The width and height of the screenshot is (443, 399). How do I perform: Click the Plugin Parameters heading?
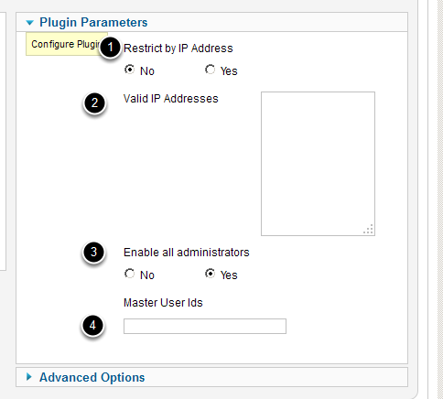(93, 23)
